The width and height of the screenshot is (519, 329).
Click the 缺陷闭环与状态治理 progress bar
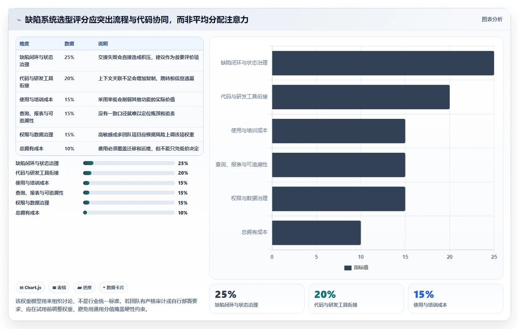(129, 163)
